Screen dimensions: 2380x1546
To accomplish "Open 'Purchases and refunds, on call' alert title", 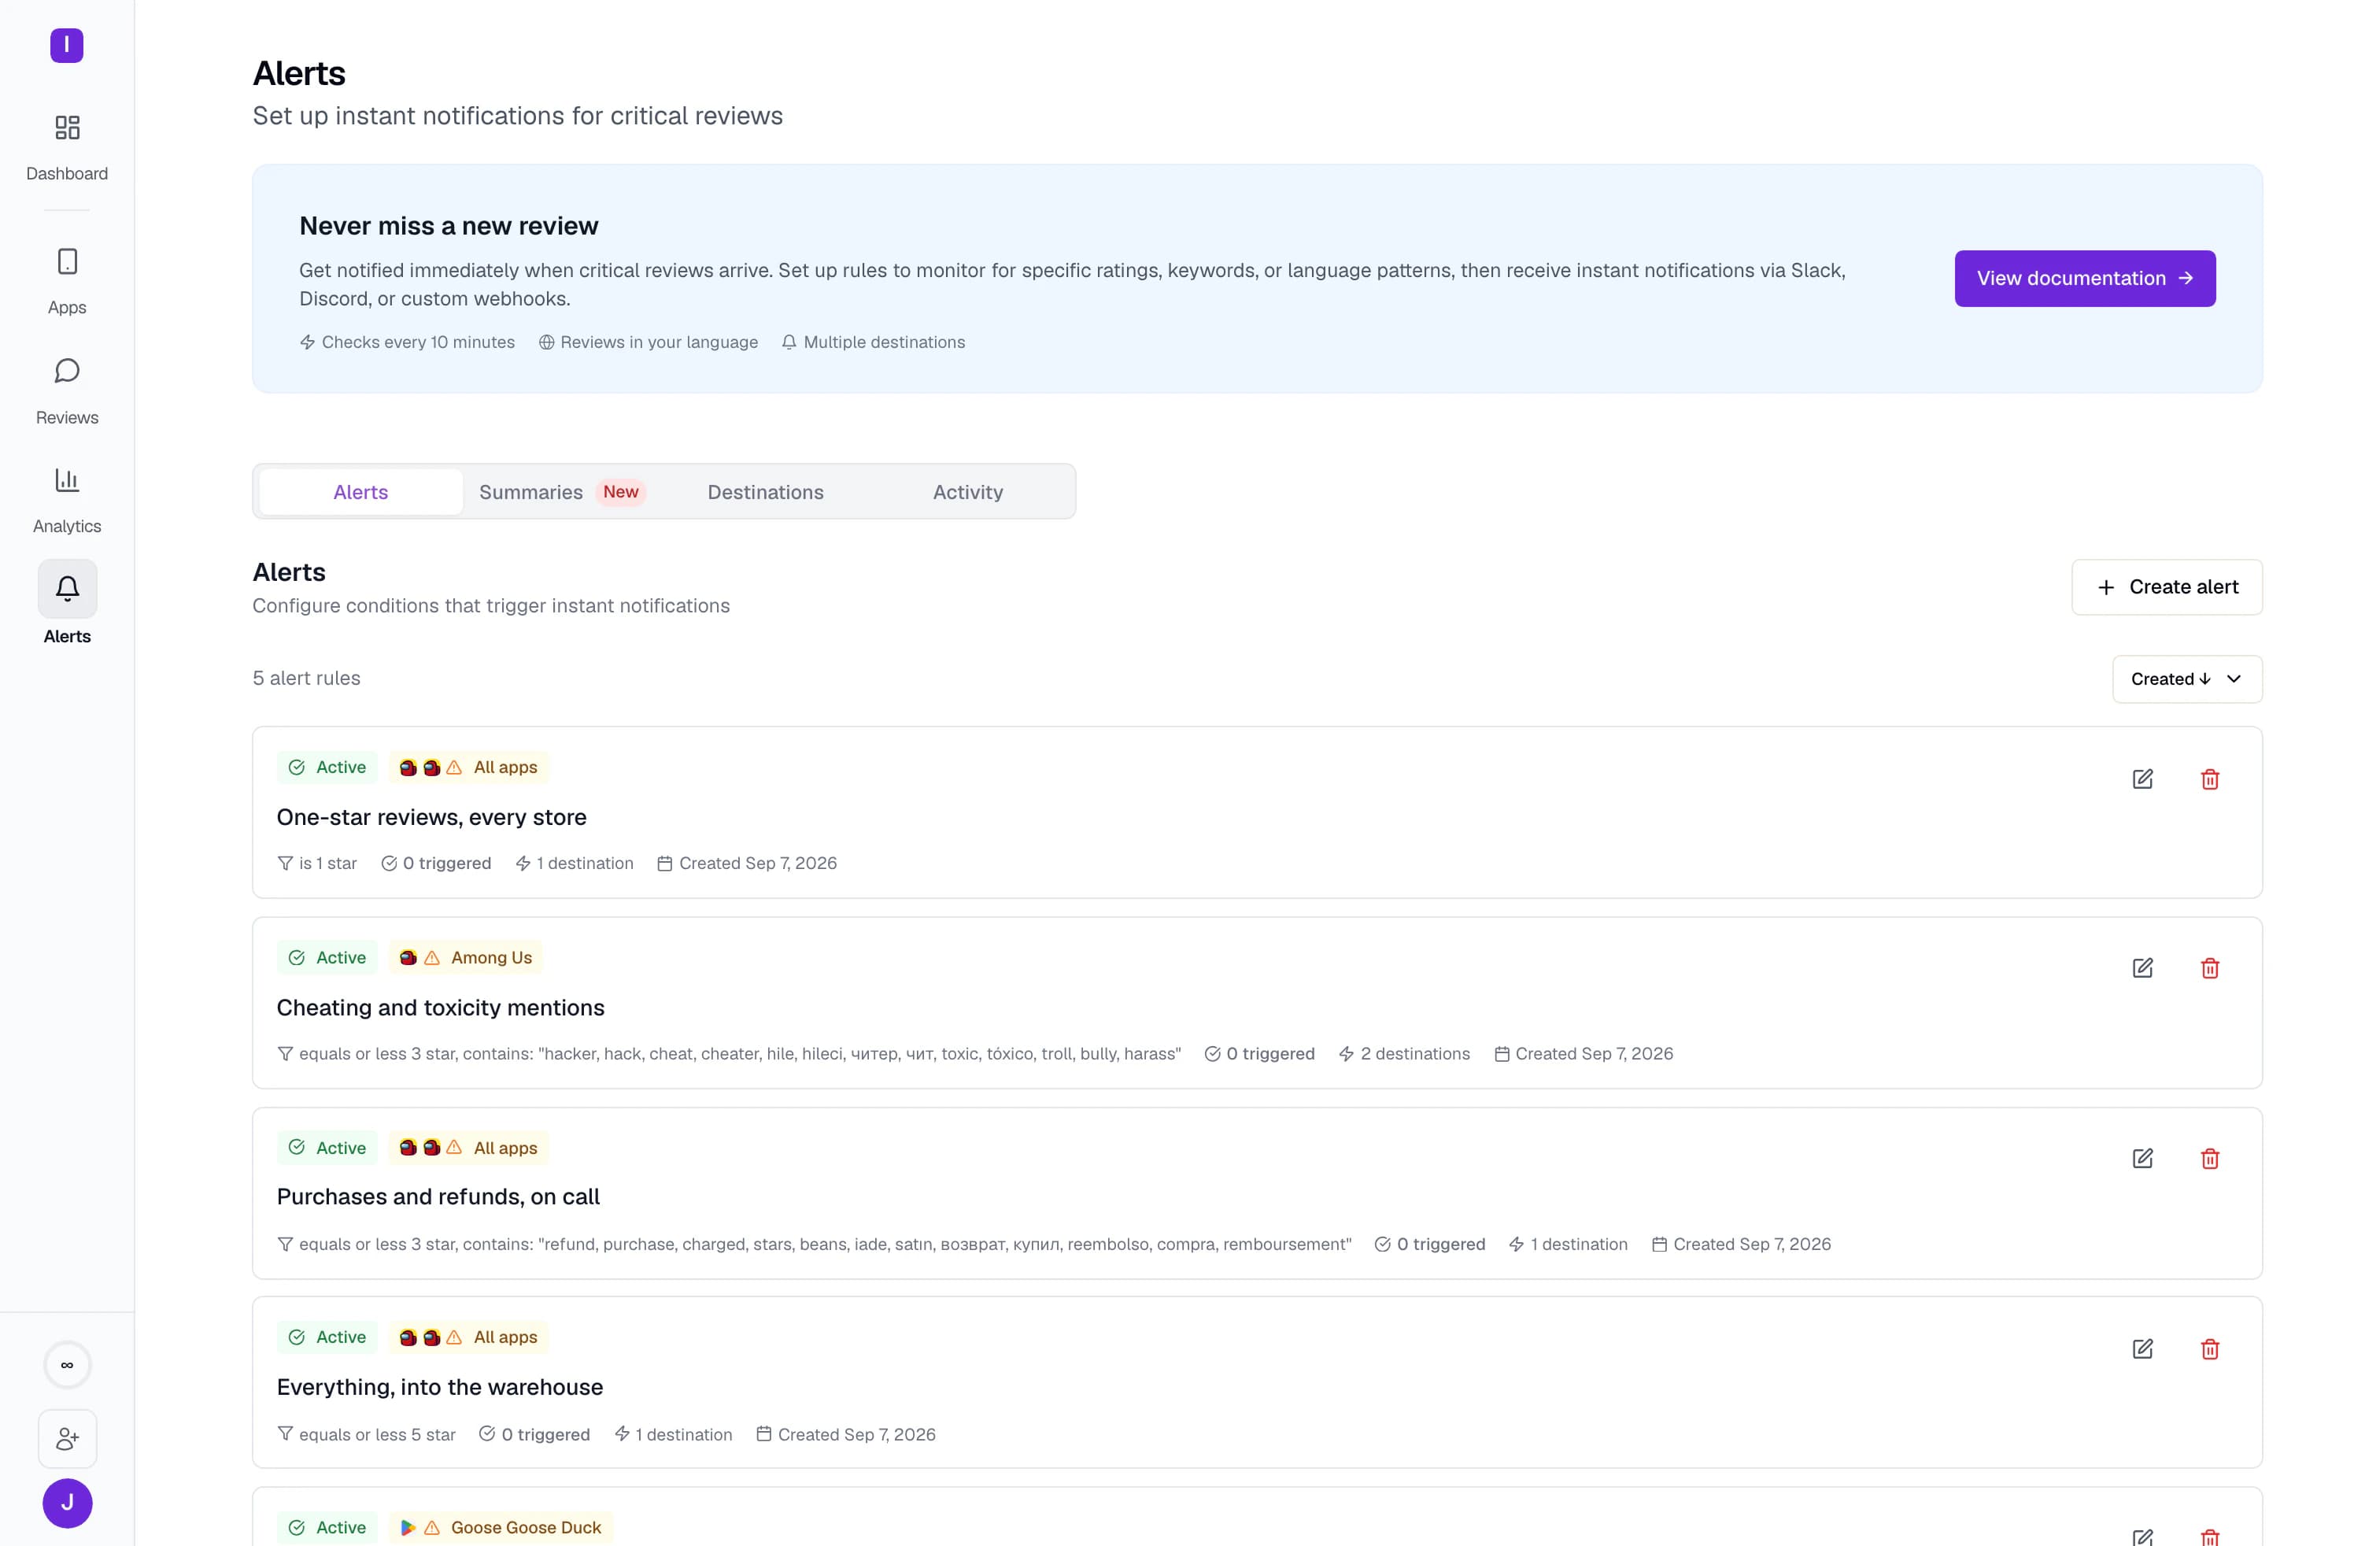I will pyautogui.click(x=438, y=1197).
